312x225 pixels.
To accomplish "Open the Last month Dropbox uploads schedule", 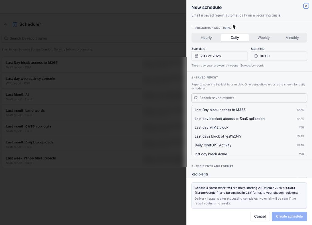I will [93, 144].
